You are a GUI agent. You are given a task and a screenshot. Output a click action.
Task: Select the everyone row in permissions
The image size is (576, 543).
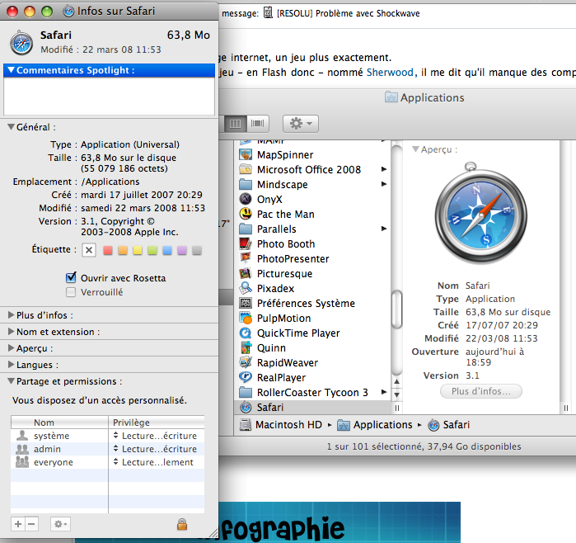coord(108,462)
